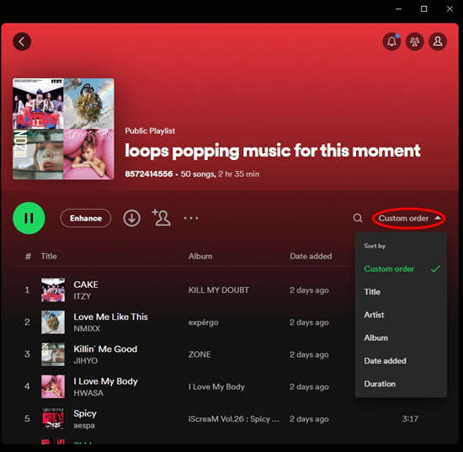Click the HWASA track thumbnail
The height and width of the screenshot is (452, 463).
click(53, 386)
